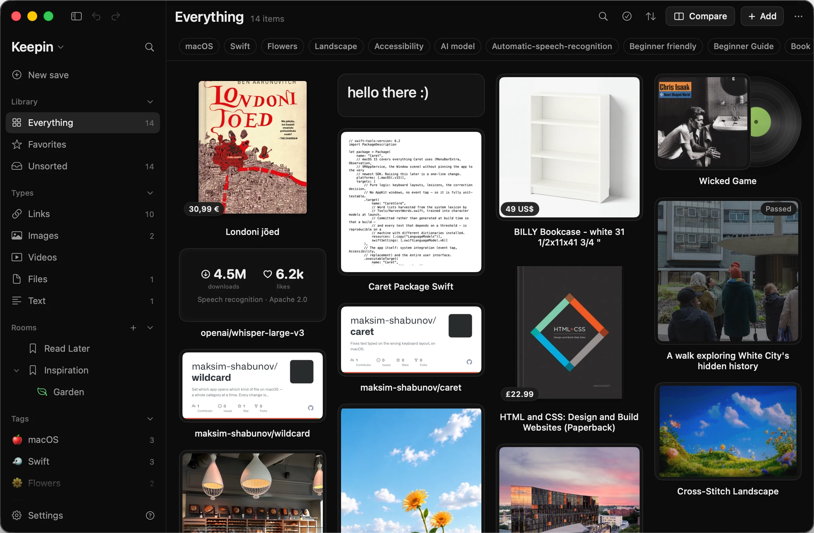Open the White City walk card

(x=728, y=271)
